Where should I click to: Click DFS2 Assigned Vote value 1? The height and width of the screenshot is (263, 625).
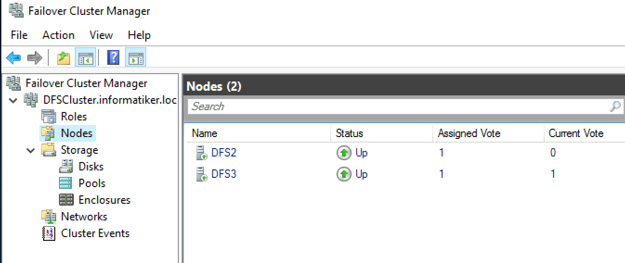coord(441,152)
